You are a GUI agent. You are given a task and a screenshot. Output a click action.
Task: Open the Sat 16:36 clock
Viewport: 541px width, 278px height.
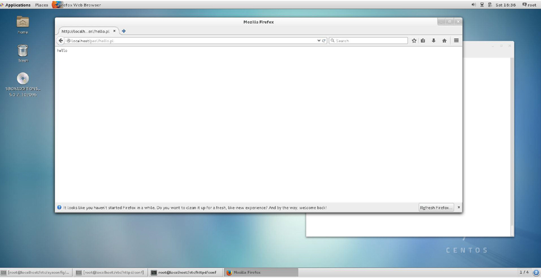pyautogui.click(x=505, y=5)
